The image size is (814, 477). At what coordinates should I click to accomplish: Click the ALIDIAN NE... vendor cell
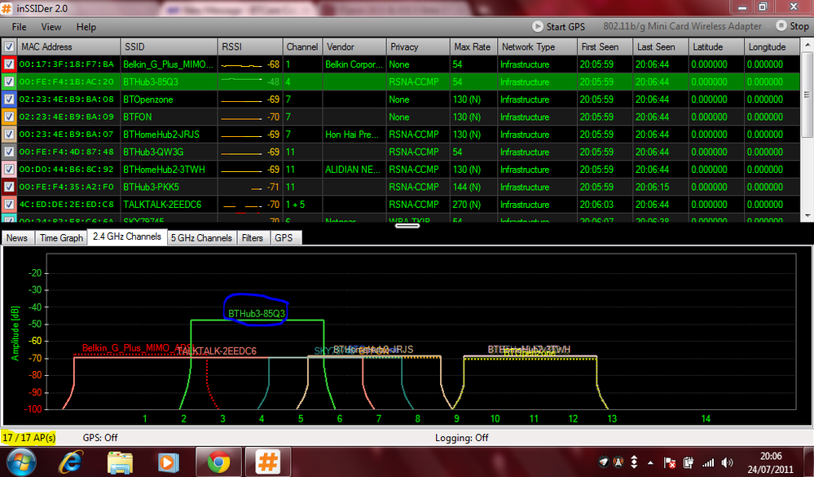[x=353, y=170]
